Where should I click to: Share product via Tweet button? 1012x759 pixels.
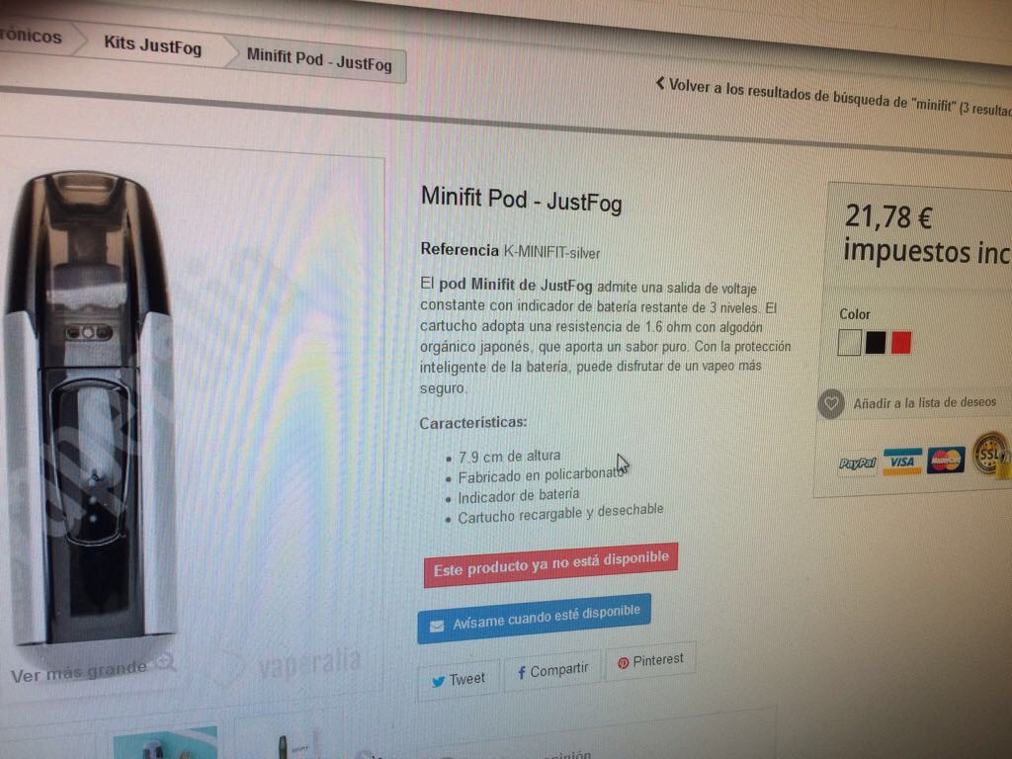pos(459,680)
